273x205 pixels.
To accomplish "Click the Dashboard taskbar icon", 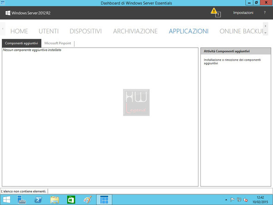I will click(104, 199).
